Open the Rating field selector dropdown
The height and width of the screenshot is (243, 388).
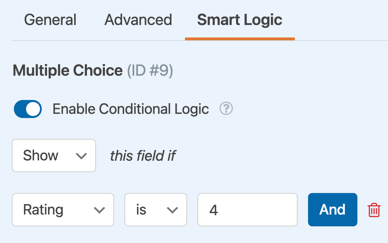click(x=63, y=210)
